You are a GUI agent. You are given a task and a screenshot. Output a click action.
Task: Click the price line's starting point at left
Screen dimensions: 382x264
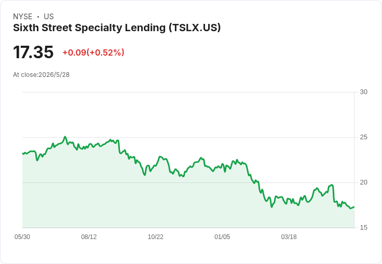tap(23, 153)
